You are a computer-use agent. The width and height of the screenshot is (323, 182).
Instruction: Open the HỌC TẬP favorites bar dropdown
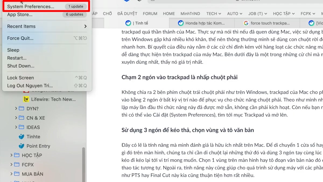pyautogui.click(x=284, y=13)
